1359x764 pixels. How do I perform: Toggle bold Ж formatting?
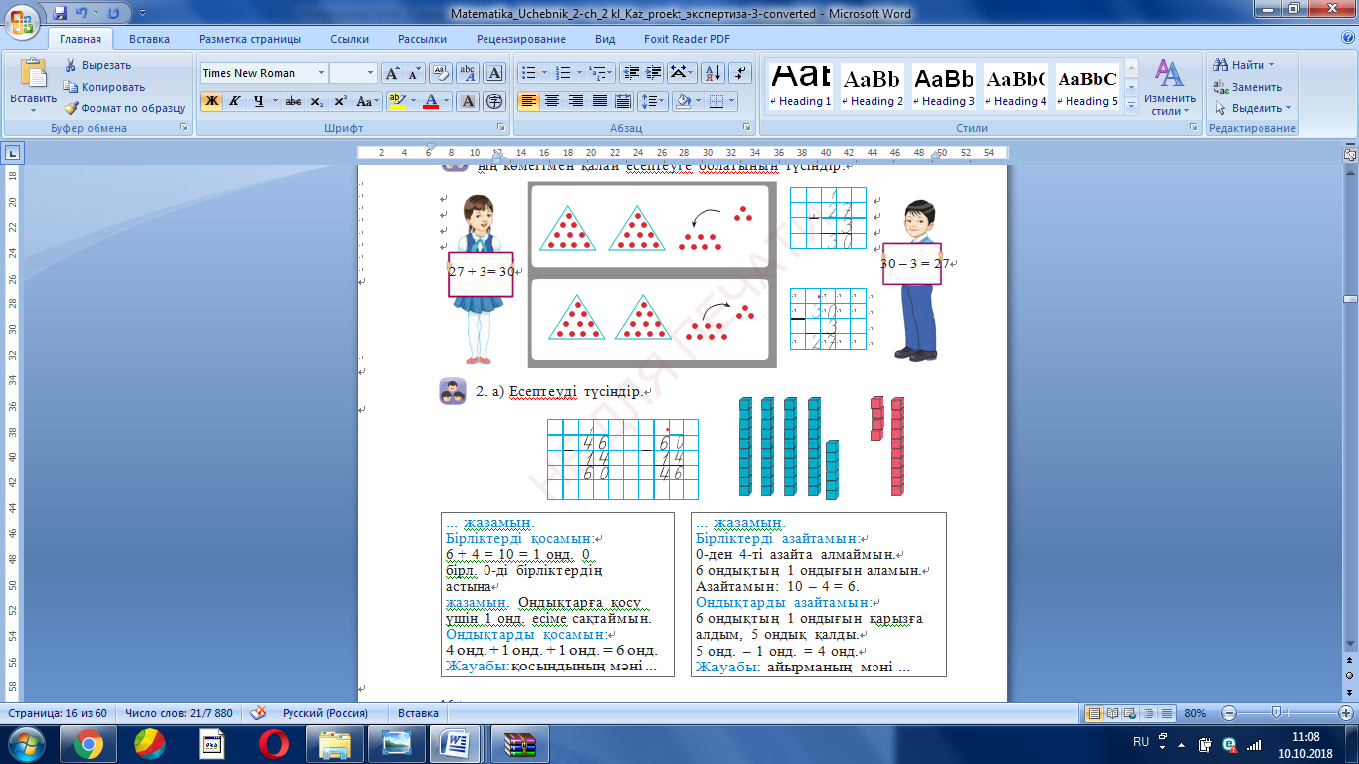pyautogui.click(x=211, y=101)
